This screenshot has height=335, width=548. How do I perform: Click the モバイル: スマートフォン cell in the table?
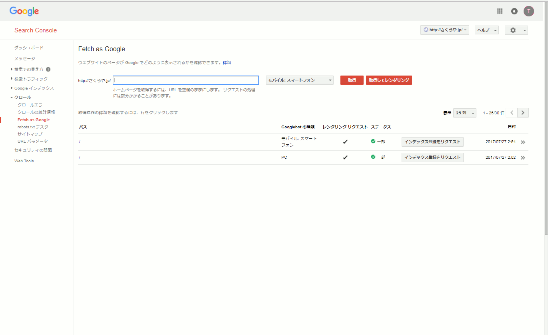[299, 142]
